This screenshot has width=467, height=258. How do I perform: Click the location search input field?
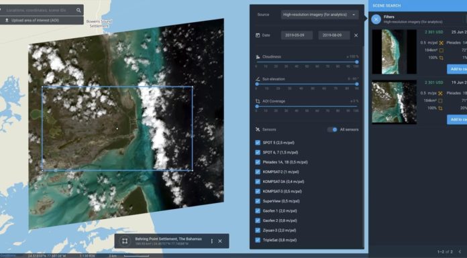[40, 11]
